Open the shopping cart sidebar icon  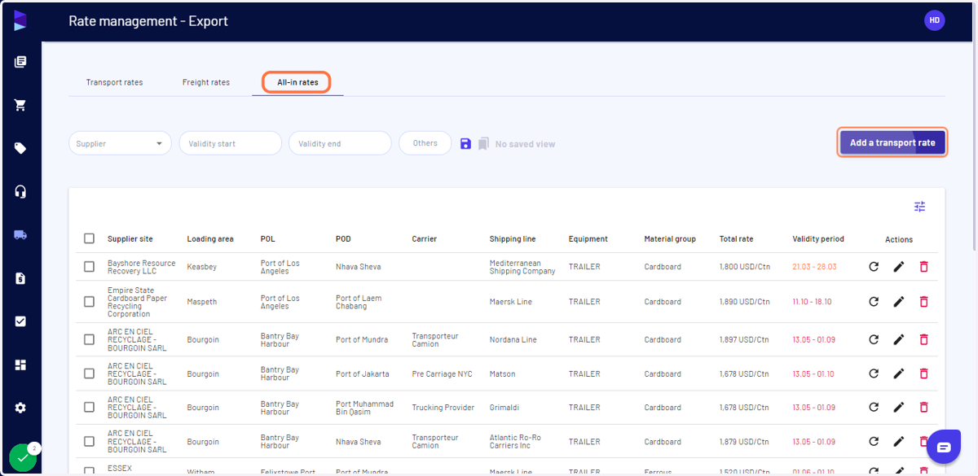[x=20, y=105]
